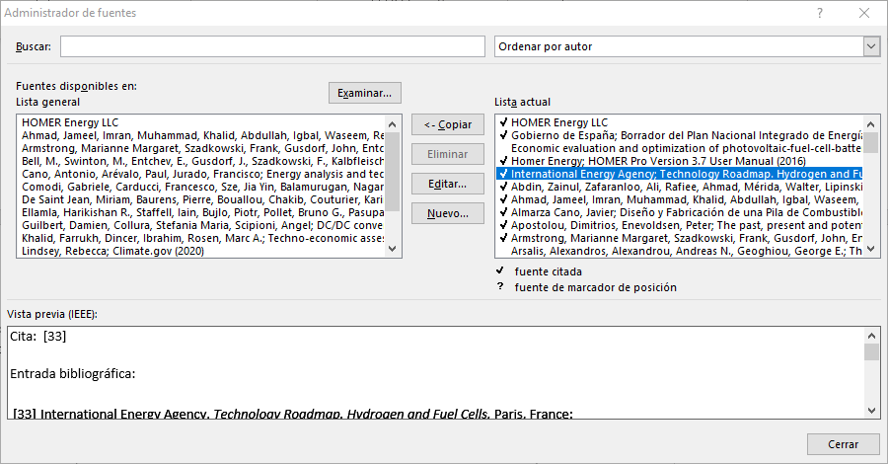Close the Administrador de fuentes dialog
This screenshot has height=464, width=888.
[864, 13]
